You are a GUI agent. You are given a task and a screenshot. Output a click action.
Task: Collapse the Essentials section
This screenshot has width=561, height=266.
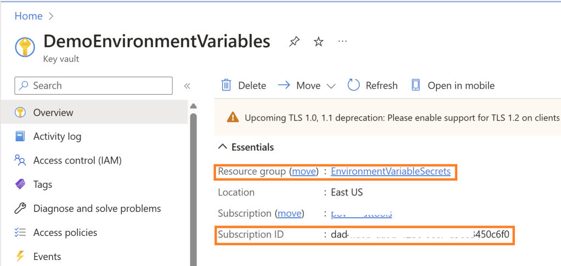[x=222, y=147]
